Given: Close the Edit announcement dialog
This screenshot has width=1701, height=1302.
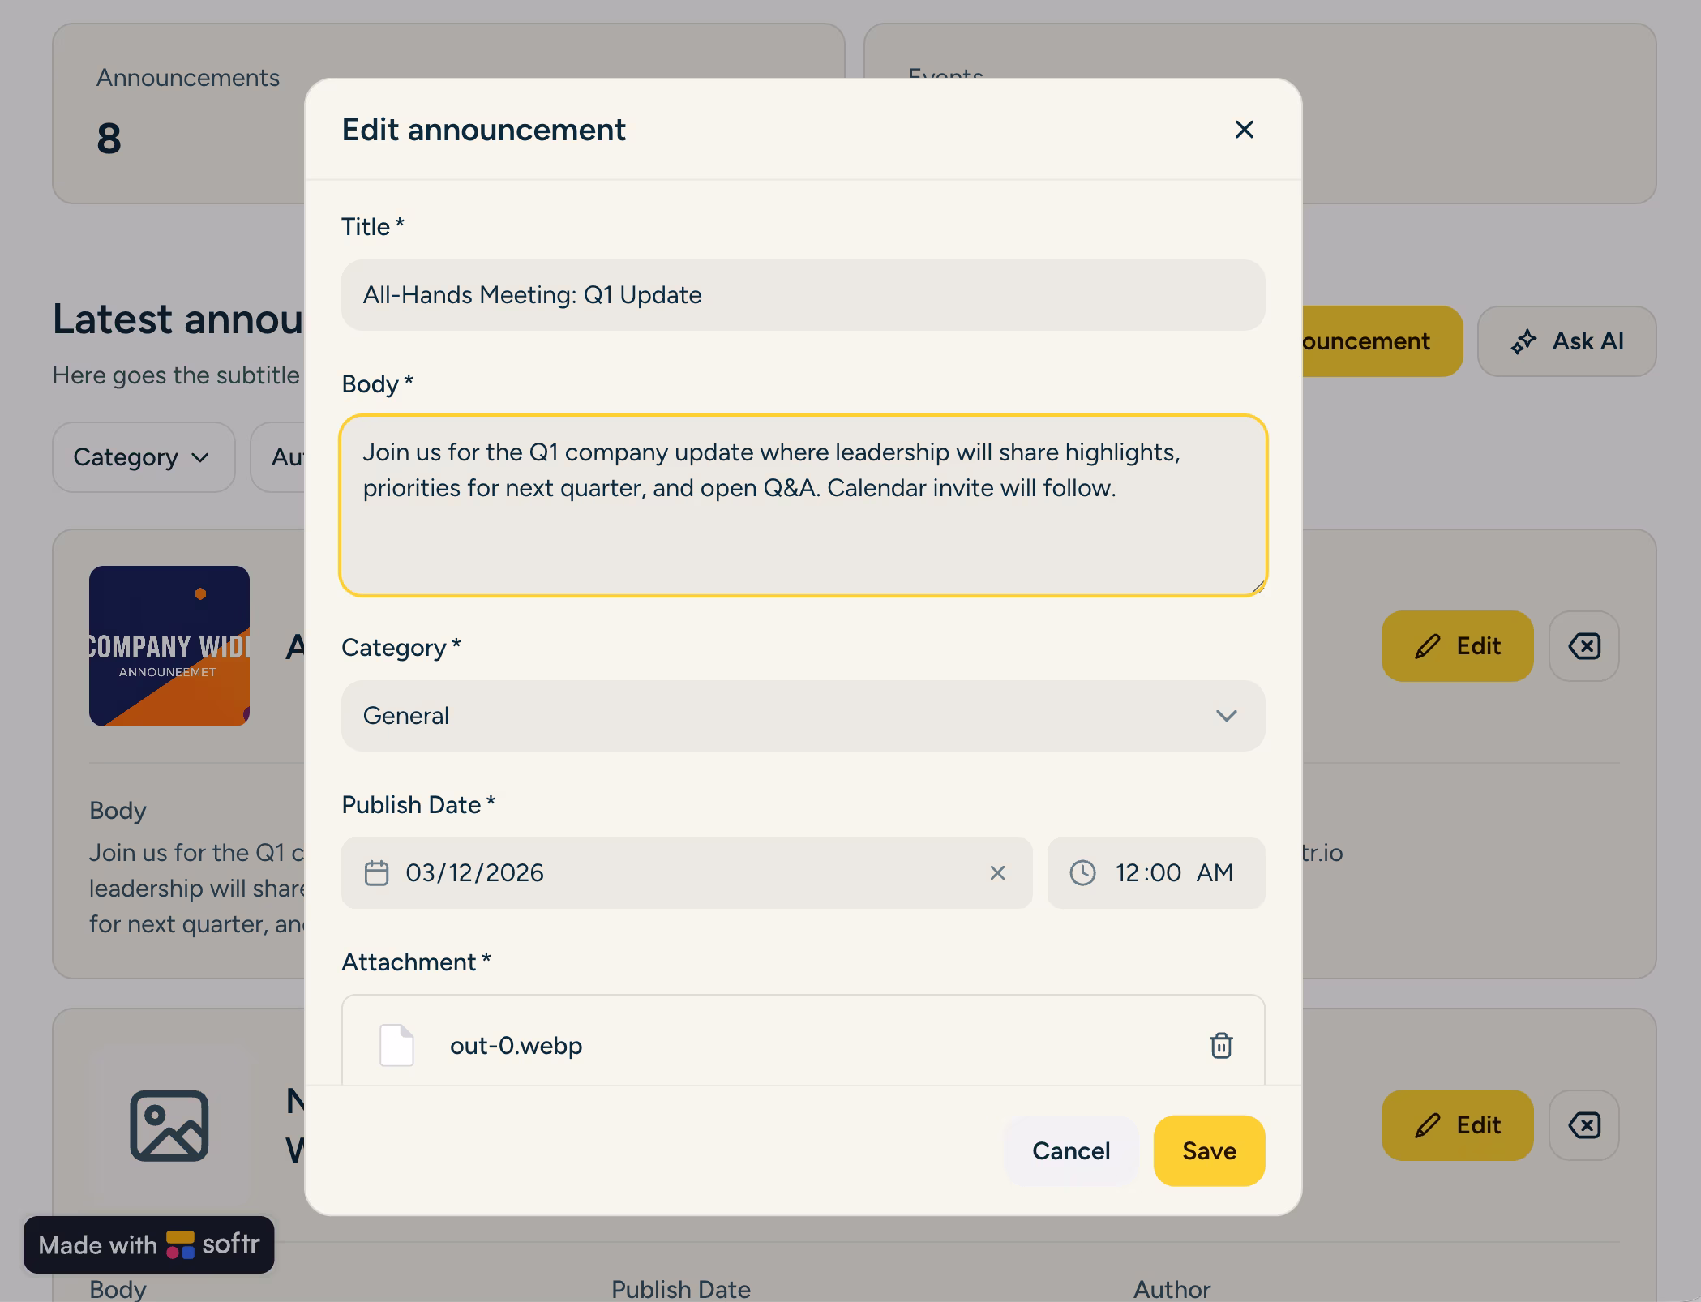Looking at the screenshot, I should 1244,130.
